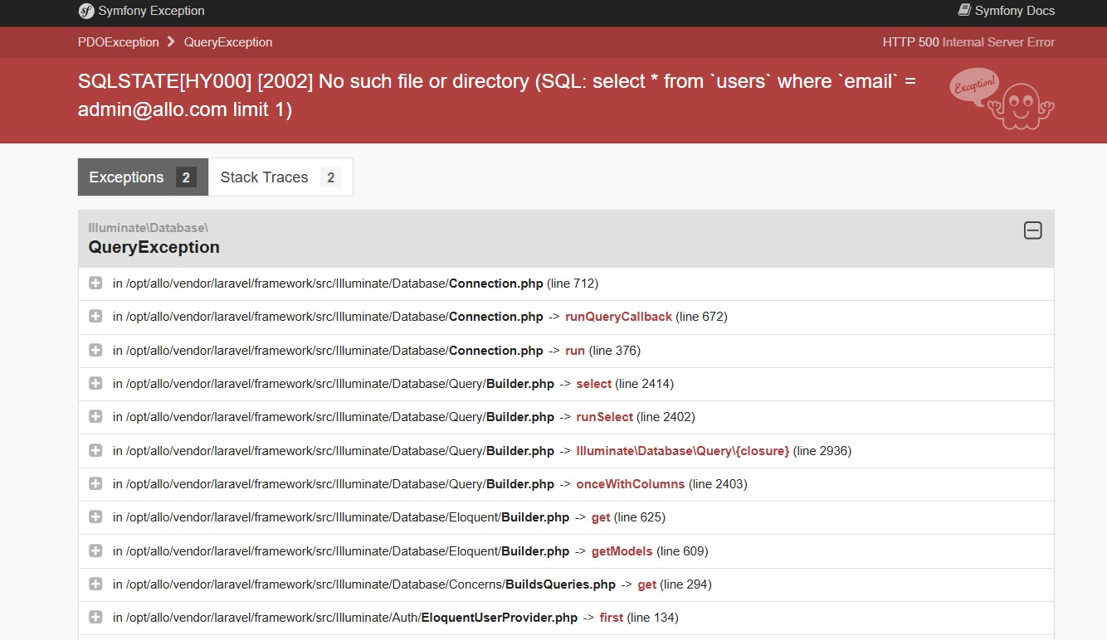Open the Symfony Docs link
1107x640 pixels.
[x=1014, y=11]
